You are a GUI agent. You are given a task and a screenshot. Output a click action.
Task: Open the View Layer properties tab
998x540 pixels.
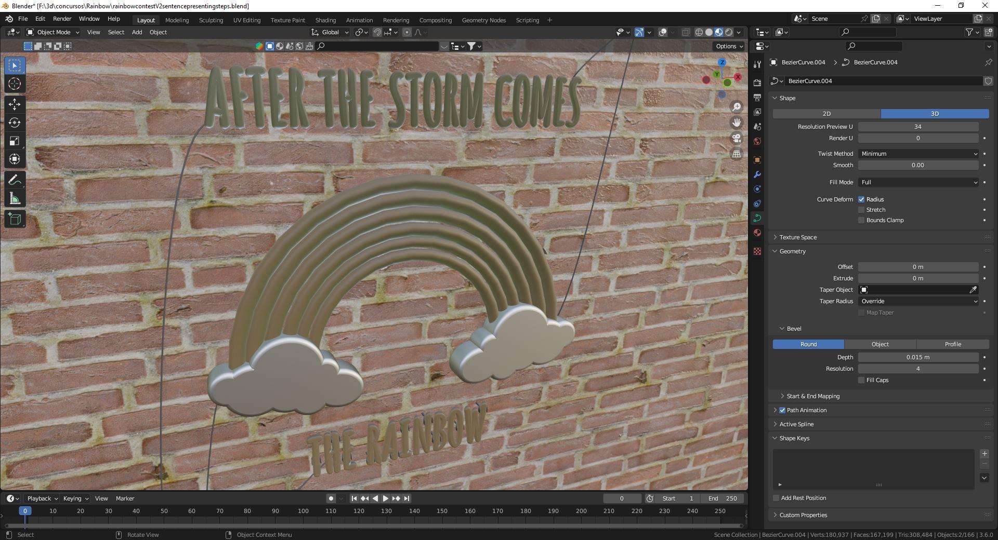pos(757,112)
